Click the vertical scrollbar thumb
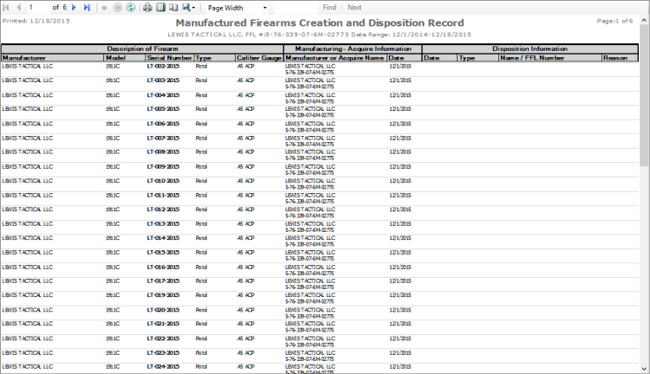The width and height of the screenshot is (650, 374). (x=644, y=96)
